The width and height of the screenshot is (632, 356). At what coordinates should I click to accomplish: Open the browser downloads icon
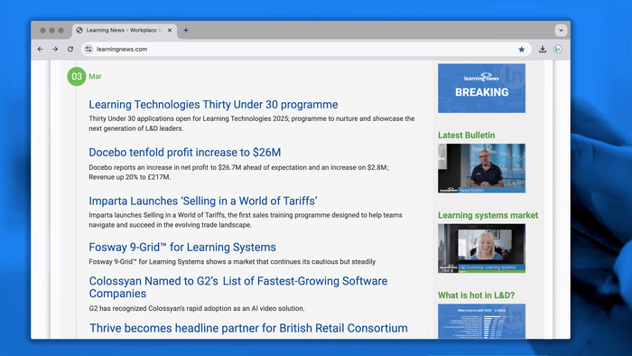543,49
